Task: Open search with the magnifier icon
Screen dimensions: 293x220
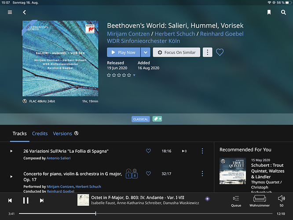Action: (x=283, y=12)
